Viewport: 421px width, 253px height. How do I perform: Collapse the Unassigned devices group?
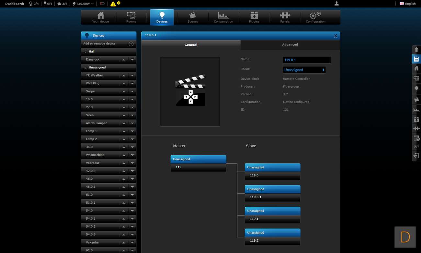point(85,67)
